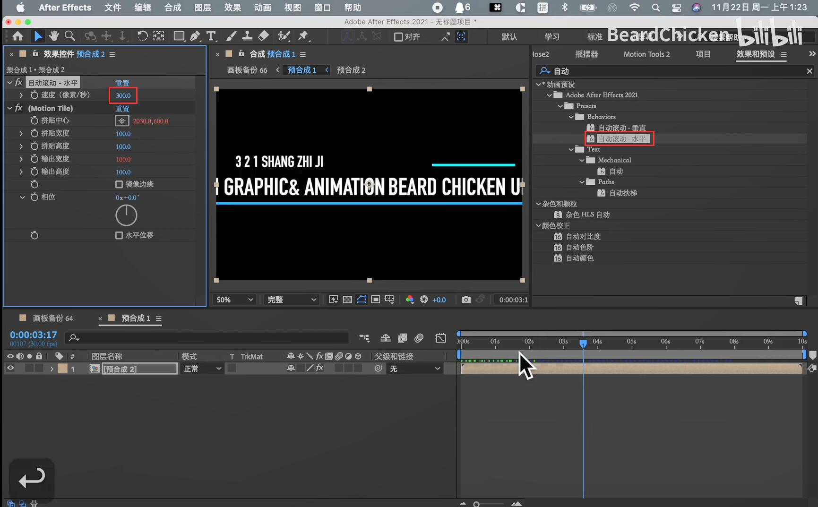Open the parent link 无 dropdown
The image size is (818, 507).
(414, 369)
